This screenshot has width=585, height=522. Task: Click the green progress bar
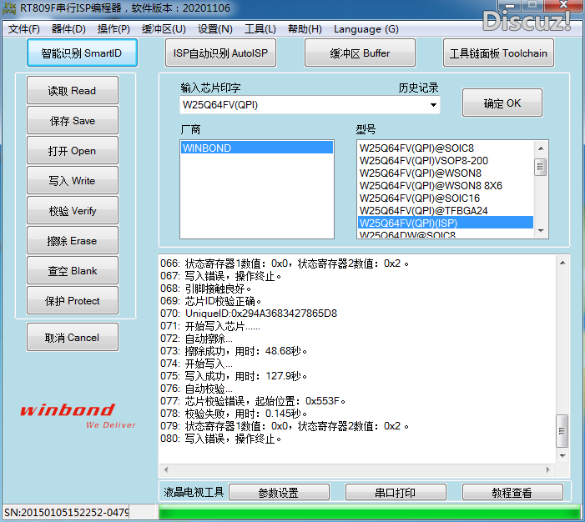pos(370,512)
